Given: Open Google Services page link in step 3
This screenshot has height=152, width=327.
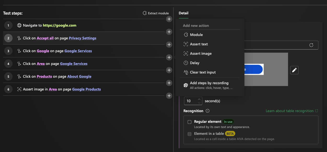Looking at the screenshot, I should [x=78, y=51].
